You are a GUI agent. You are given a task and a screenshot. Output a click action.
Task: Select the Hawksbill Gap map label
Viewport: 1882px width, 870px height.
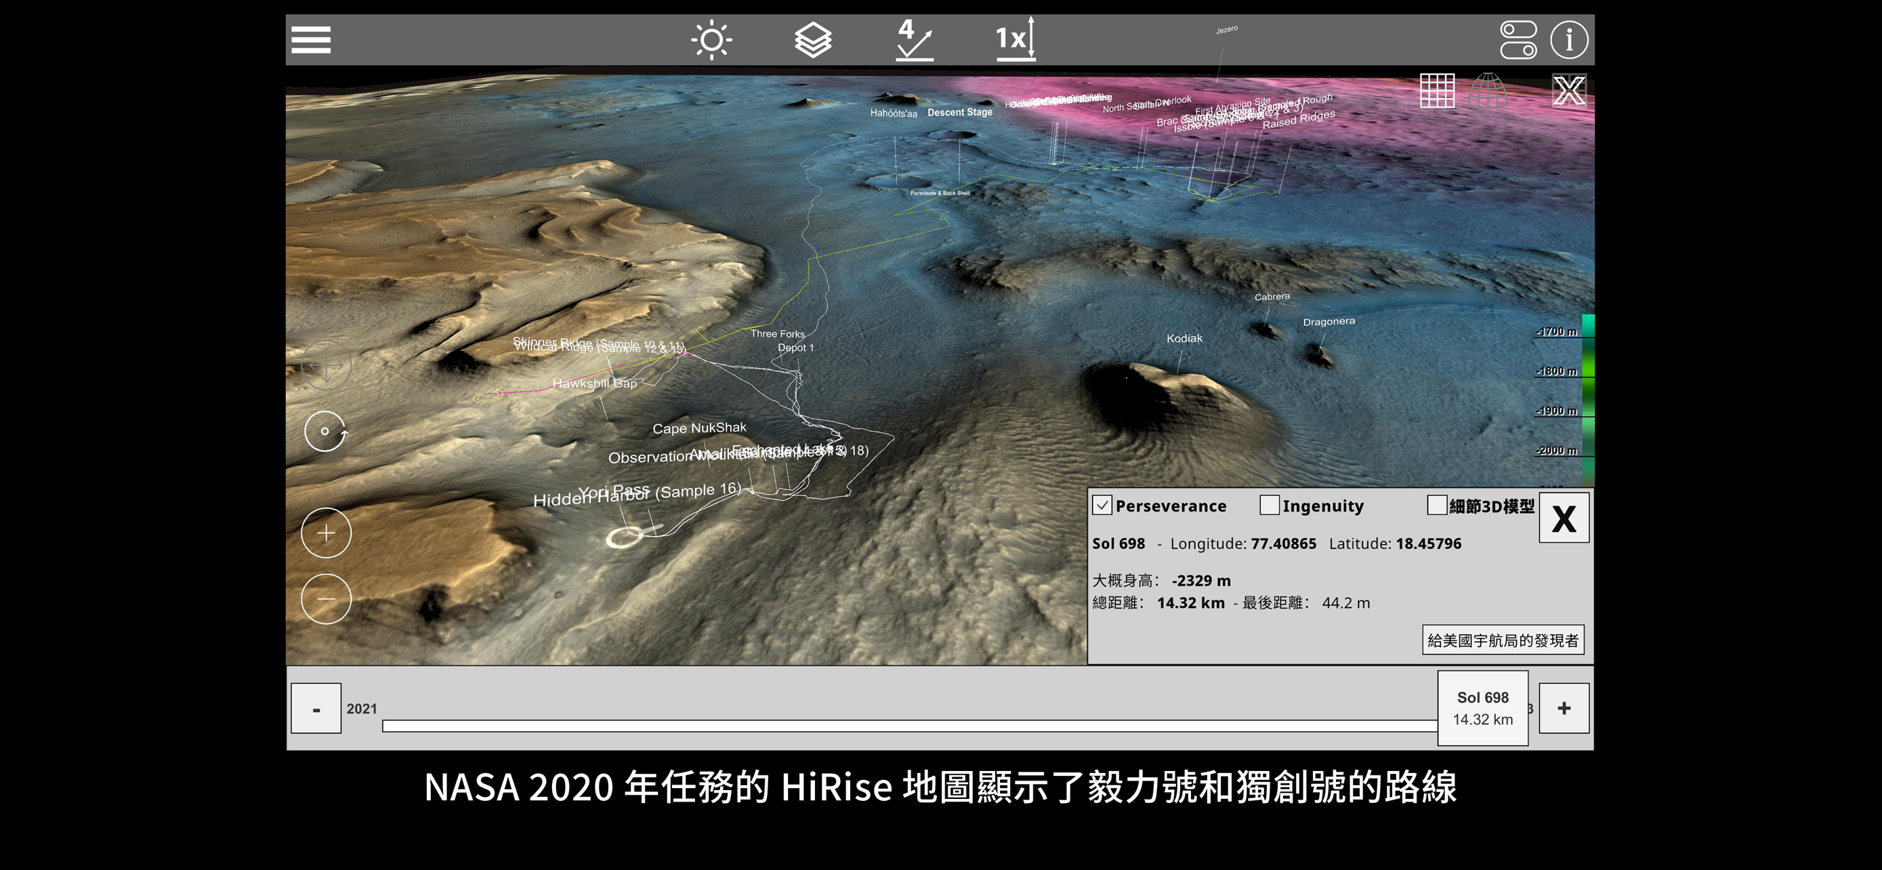point(594,384)
